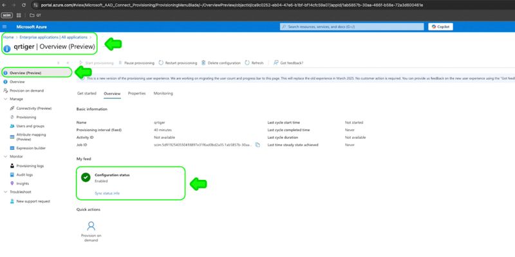Click the Attribute mapping (Preview) icon
Image resolution: width=515 pixels, height=257 pixels.
(12, 137)
